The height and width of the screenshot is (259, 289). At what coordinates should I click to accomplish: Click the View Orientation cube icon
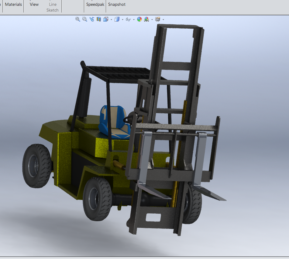coord(106,19)
